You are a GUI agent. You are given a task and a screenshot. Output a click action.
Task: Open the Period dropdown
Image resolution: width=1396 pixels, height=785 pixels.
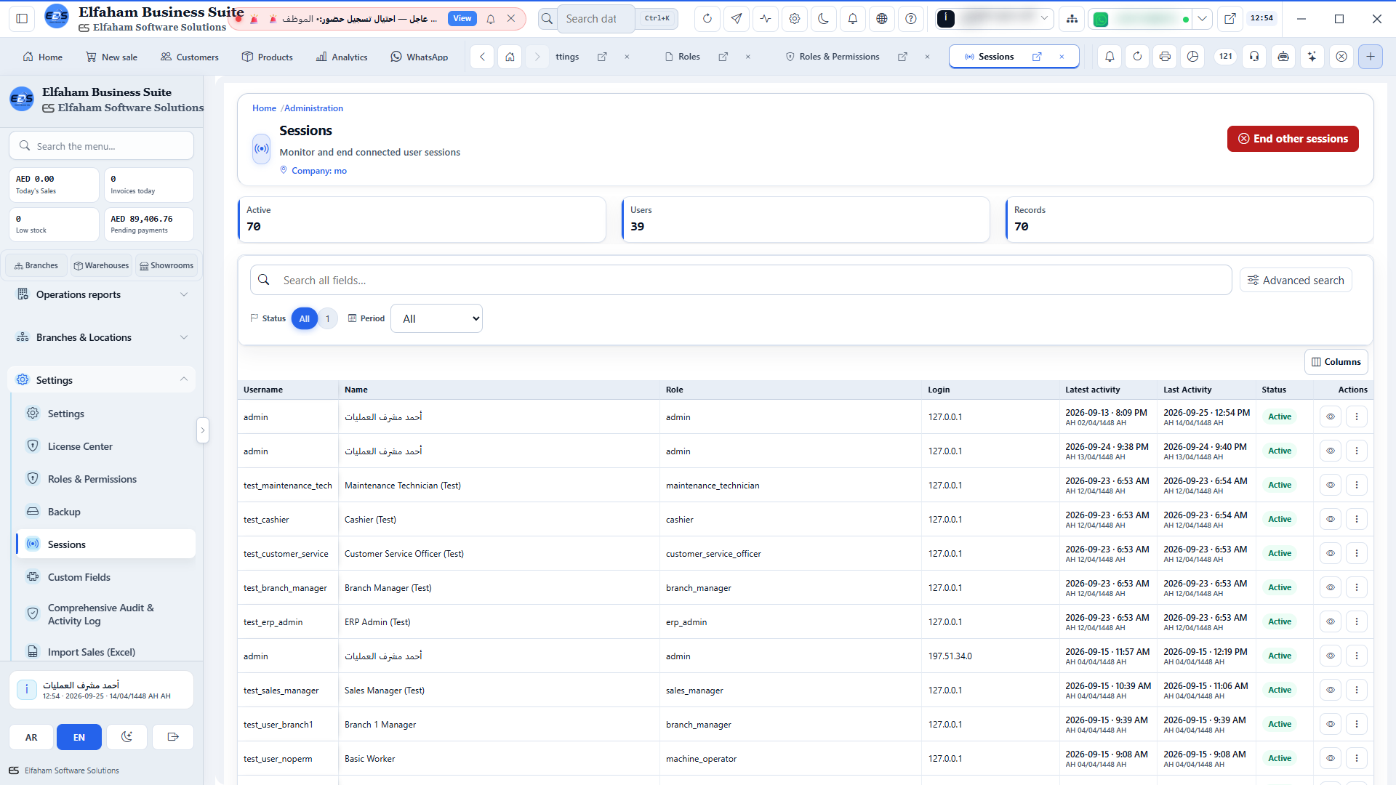click(436, 318)
